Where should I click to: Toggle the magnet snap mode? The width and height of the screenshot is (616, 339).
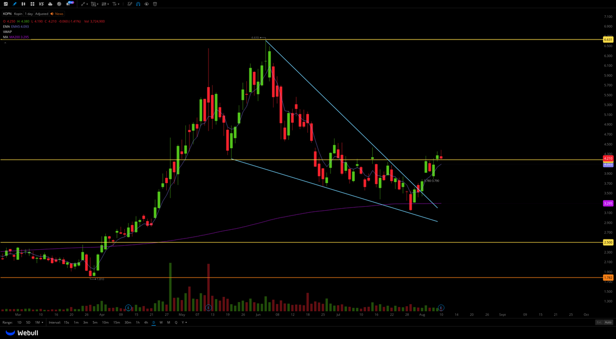[138, 4]
